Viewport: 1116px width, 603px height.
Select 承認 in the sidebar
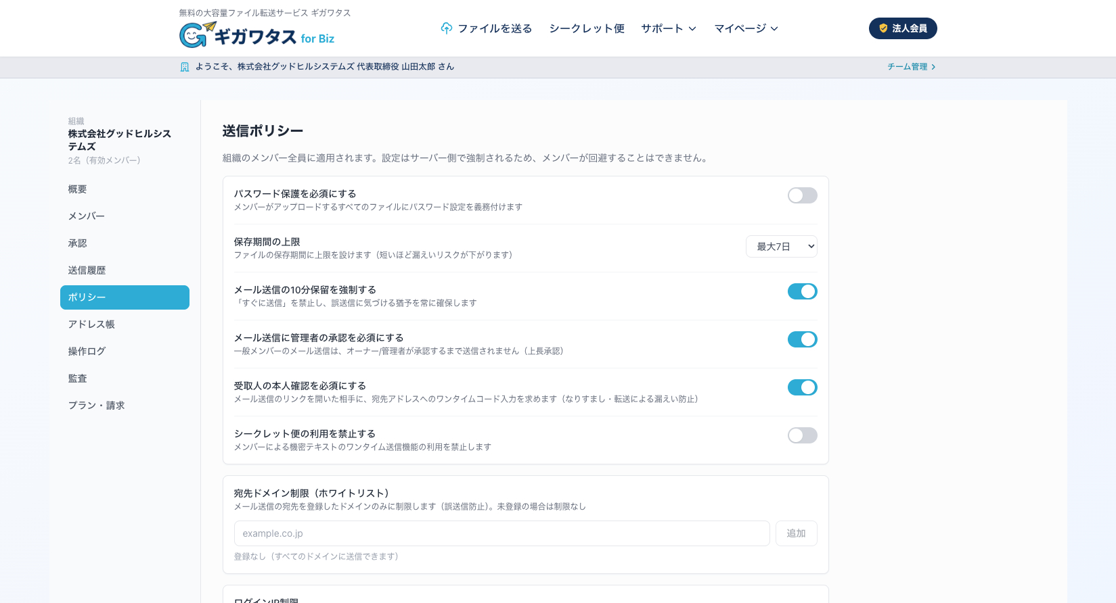(x=125, y=243)
